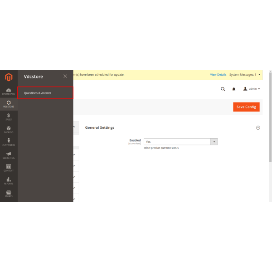Click the search magnifier icon

pyautogui.click(x=223, y=89)
